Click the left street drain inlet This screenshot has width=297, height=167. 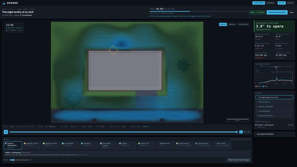pos(94,120)
